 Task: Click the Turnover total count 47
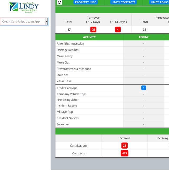pos(69,30)
